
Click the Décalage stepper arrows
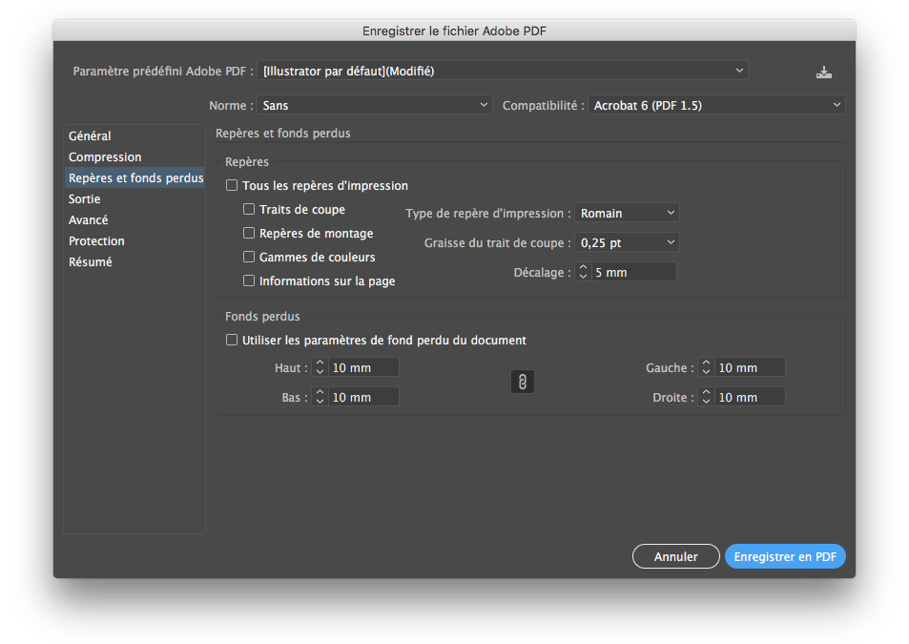(x=583, y=272)
